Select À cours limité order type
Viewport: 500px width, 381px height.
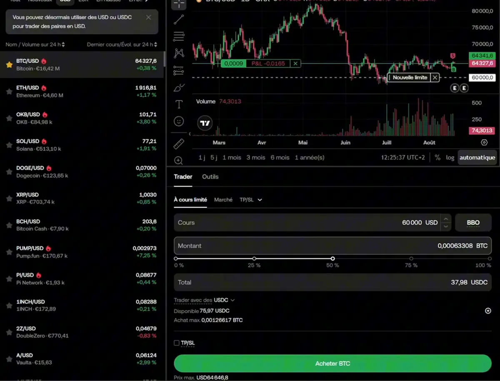(x=190, y=199)
